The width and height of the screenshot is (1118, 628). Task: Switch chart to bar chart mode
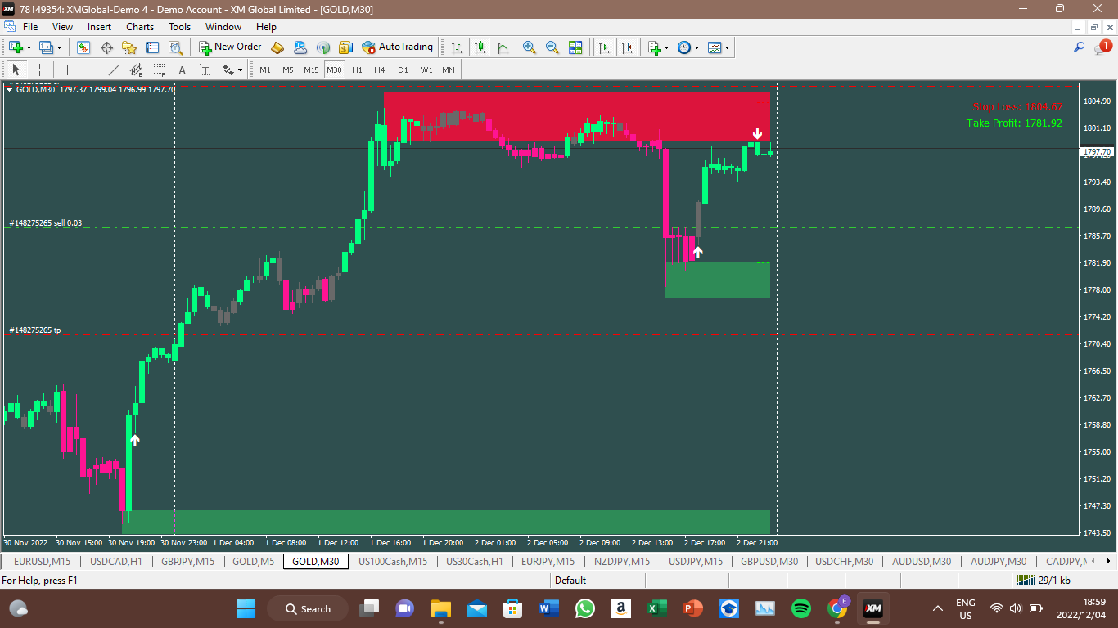point(456,47)
